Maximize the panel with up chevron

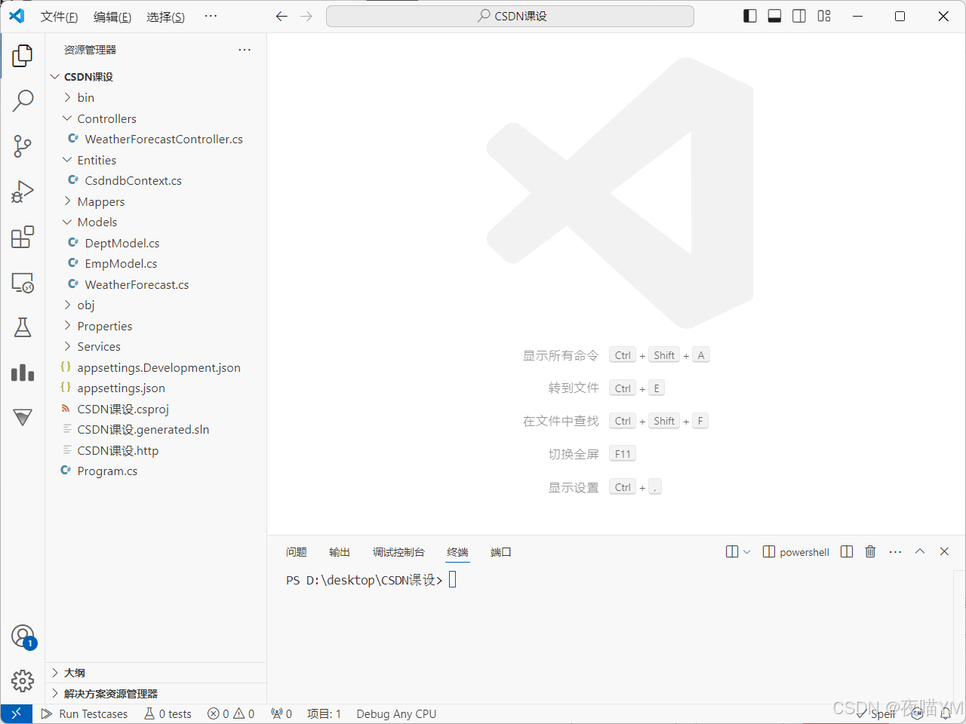click(x=920, y=551)
